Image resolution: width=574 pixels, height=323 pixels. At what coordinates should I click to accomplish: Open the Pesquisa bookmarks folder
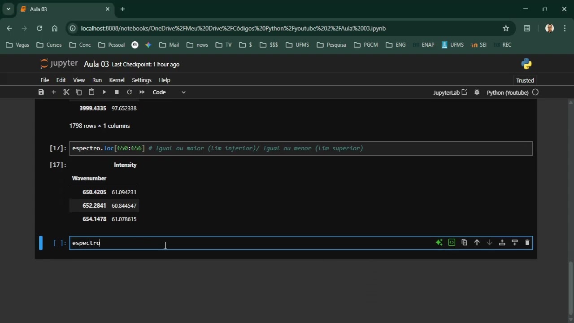coord(331,45)
